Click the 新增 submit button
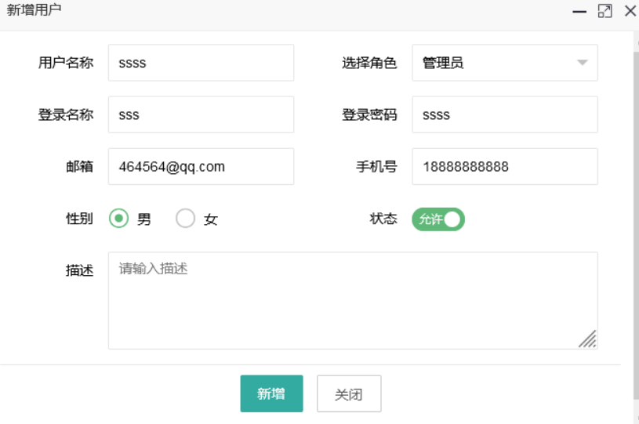 (x=271, y=393)
